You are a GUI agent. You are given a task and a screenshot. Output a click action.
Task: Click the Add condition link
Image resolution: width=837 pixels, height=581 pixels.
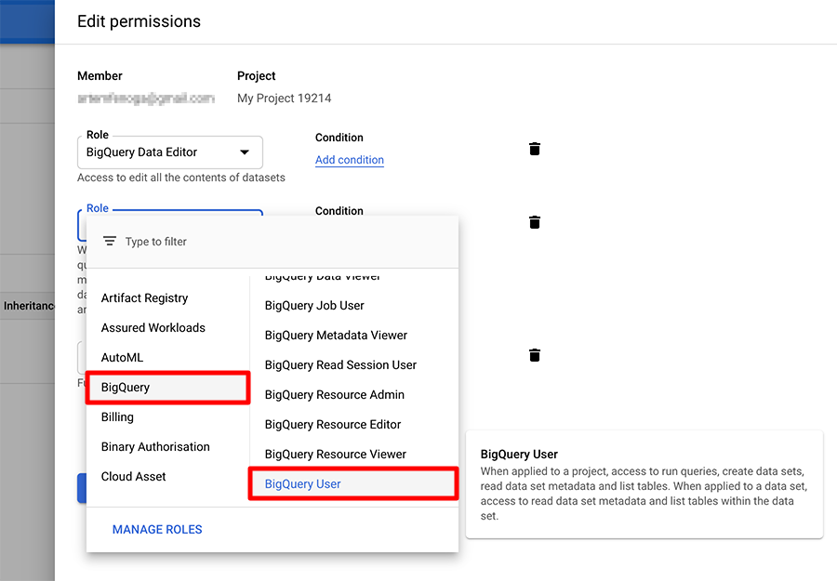(x=349, y=160)
